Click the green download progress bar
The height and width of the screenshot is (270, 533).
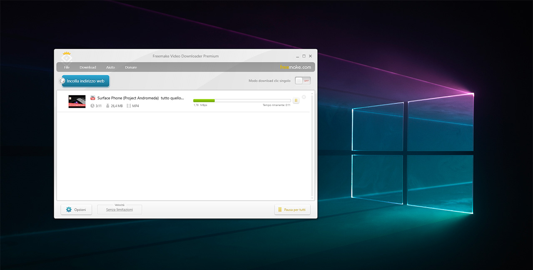click(242, 100)
